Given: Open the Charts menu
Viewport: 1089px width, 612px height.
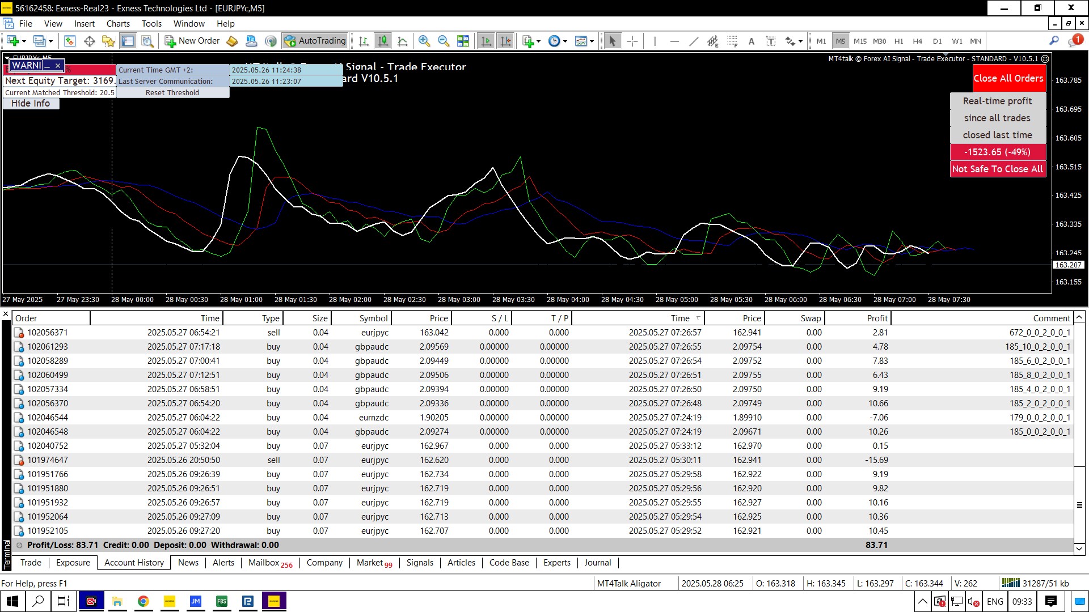Looking at the screenshot, I should 118,23.
